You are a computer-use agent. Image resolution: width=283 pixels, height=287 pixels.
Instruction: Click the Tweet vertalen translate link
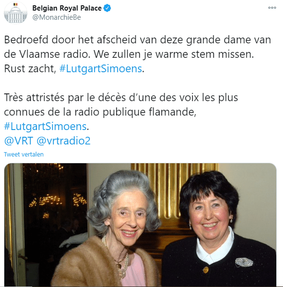[x=24, y=155]
